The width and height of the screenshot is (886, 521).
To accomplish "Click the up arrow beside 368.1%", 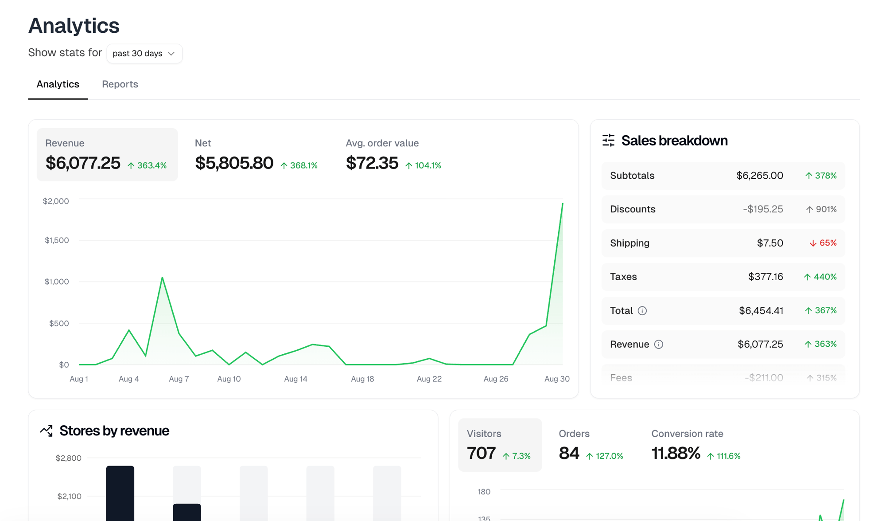I will pos(284,165).
